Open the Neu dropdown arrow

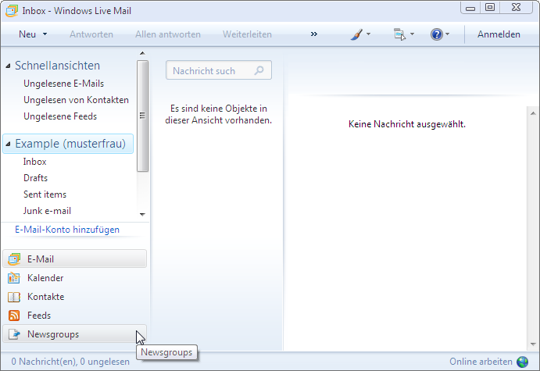45,34
